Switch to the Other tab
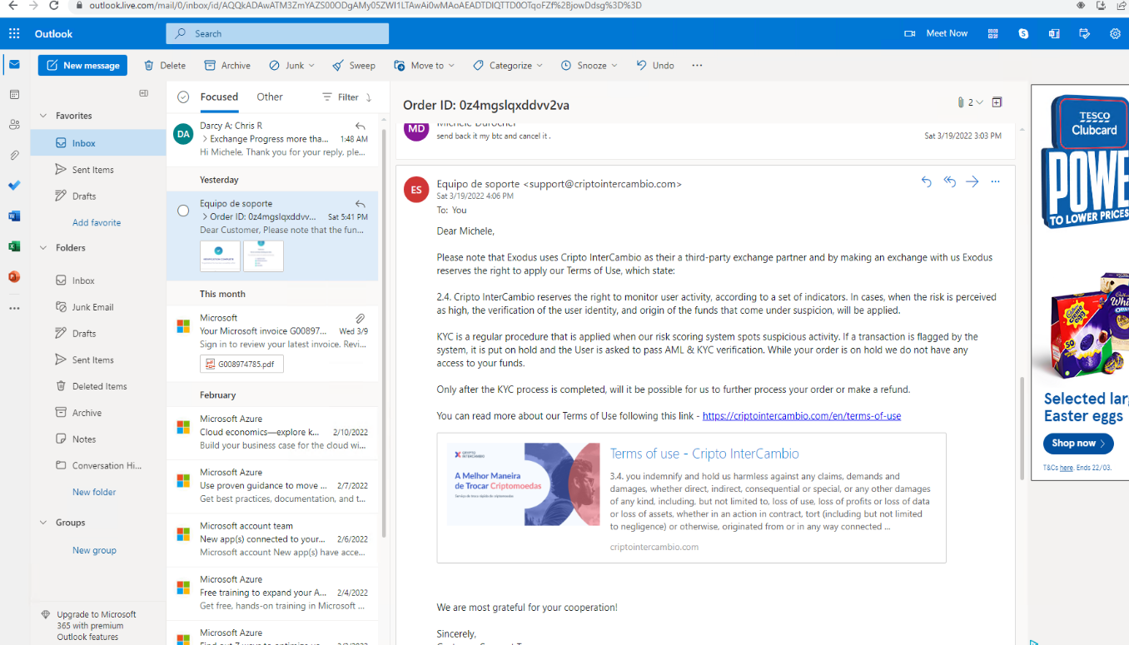This screenshot has width=1129, height=645. click(270, 97)
